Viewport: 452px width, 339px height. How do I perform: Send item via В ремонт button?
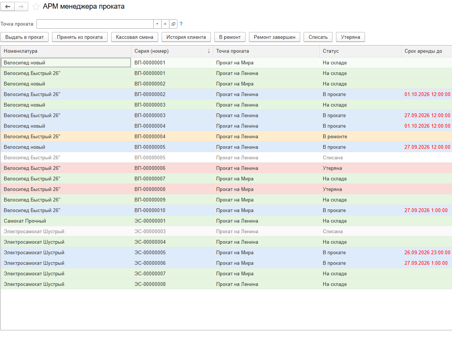[x=230, y=37]
